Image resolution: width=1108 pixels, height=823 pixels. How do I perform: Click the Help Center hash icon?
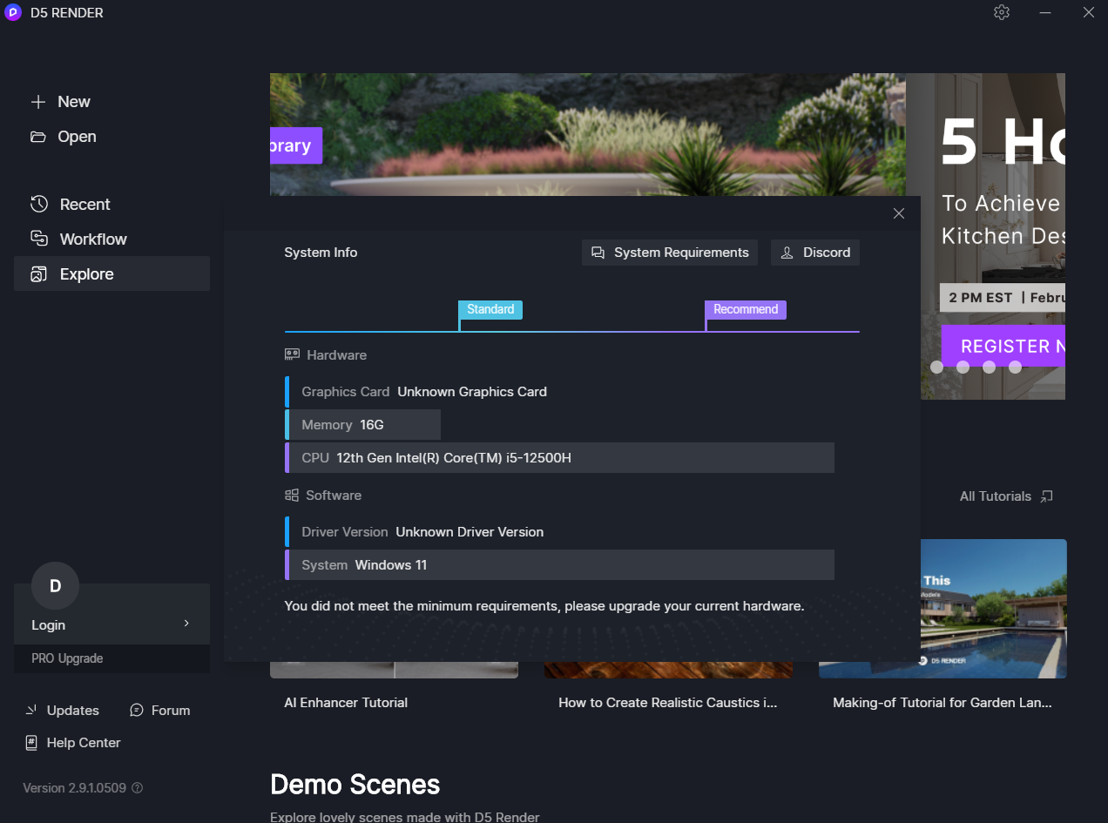tap(31, 743)
